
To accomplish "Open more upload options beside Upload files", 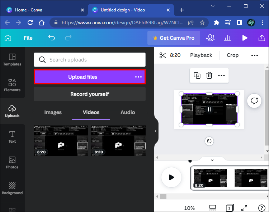I will pos(138,77).
